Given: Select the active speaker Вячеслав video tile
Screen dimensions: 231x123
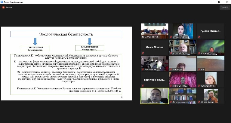Looking at the screenshot, I should (x=155, y=95).
